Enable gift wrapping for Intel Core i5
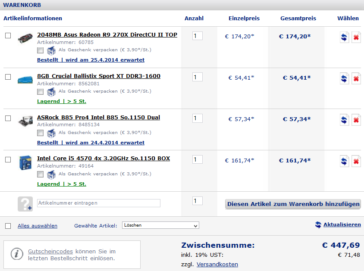This screenshot has width=364, height=271. pyautogui.click(x=41, y=174)
